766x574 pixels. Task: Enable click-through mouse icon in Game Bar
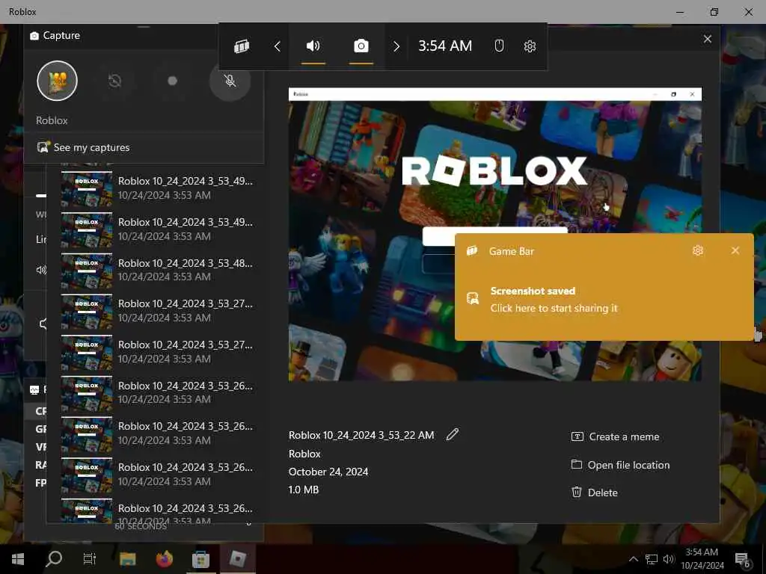[x=499, y=46]
